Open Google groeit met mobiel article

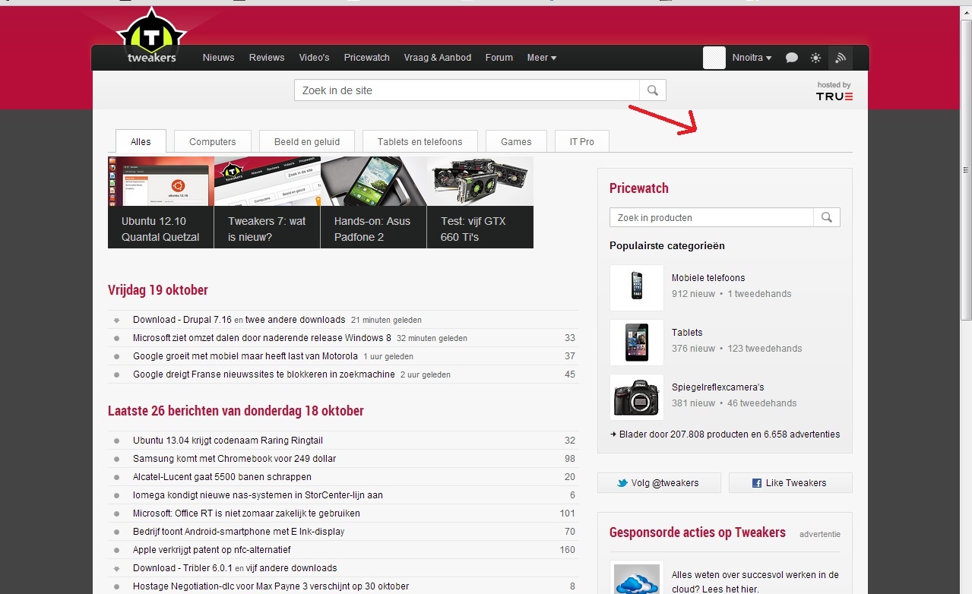point(245,356)
